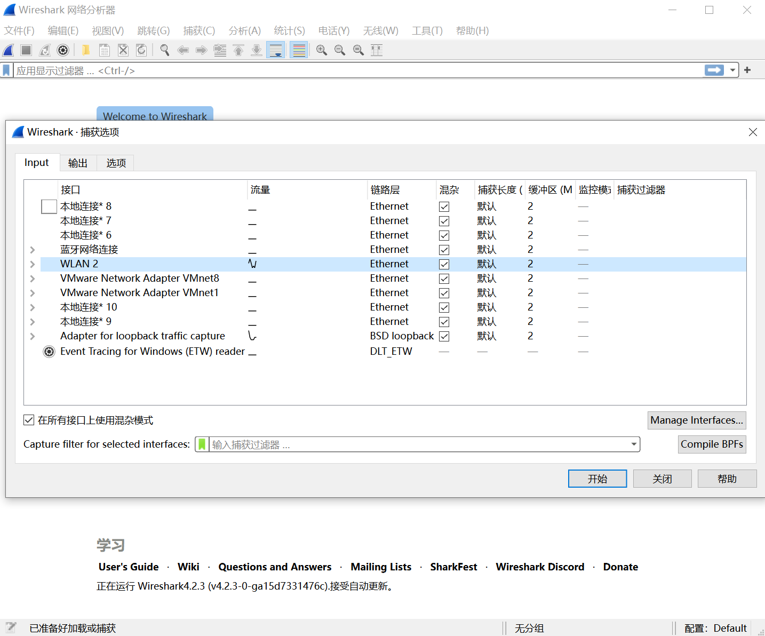765x636 pixels.
Task: Toggle promiscuous checkbox for 本地连接* 7
Action: [x=444, y=221]
